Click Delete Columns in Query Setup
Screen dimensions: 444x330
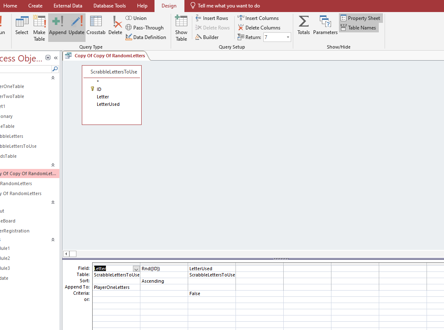click(x=259, y=28)
